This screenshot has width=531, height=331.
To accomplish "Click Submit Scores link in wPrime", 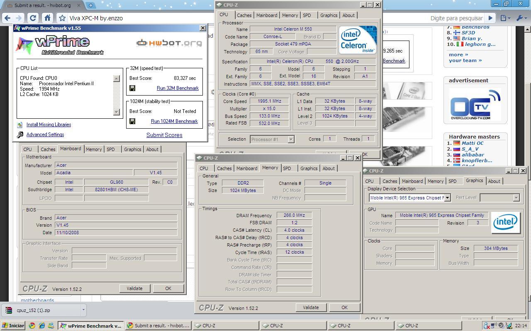I will pyautogui.click(x=164, y=135).
